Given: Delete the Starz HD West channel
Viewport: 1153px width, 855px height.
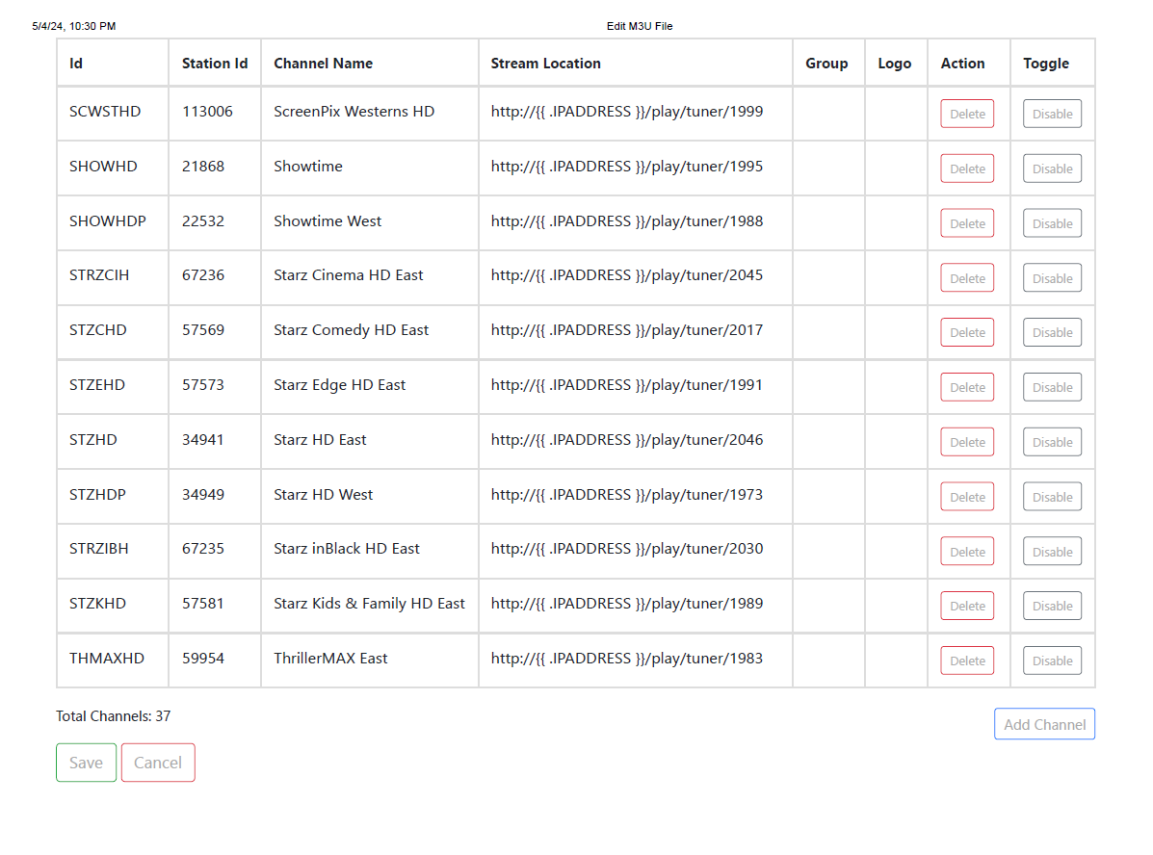Looking at the screenshot, I should coord(967,497).
